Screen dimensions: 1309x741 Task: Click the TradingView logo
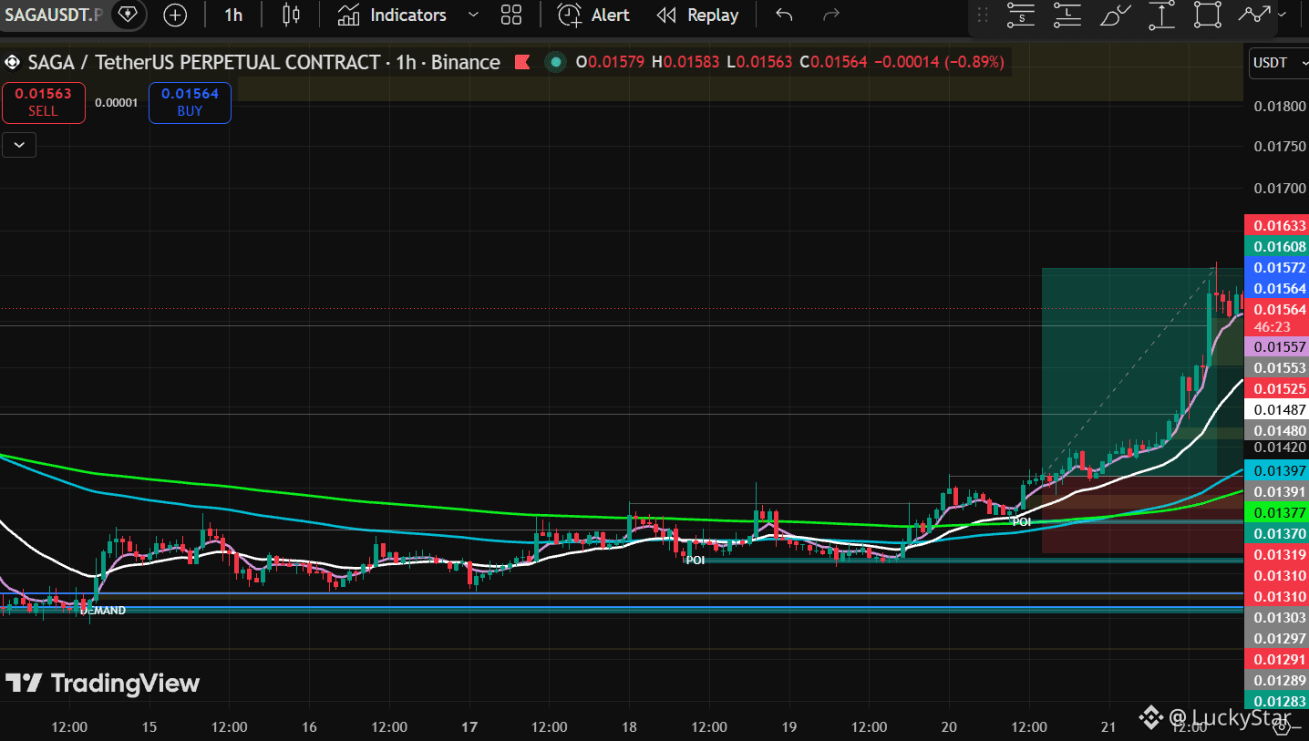point(102,683)
